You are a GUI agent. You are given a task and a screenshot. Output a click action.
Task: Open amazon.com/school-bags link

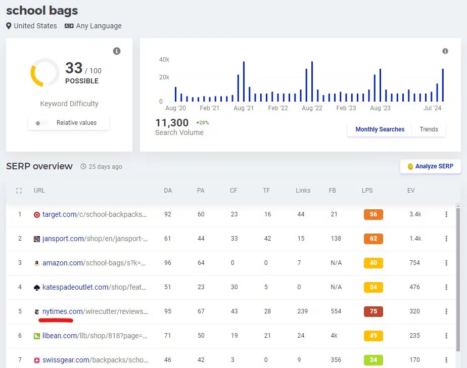tap(94, 263)
